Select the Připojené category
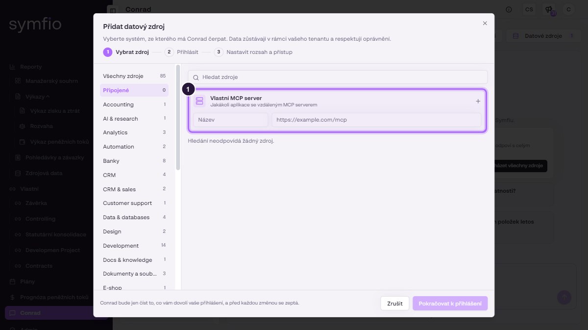 tap(134, 90)
